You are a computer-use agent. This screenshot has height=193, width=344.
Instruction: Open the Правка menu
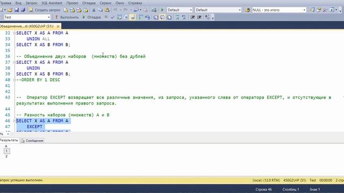5,3
